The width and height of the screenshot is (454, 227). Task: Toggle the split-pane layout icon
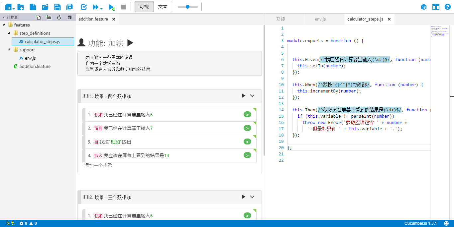tap(436, 7)
